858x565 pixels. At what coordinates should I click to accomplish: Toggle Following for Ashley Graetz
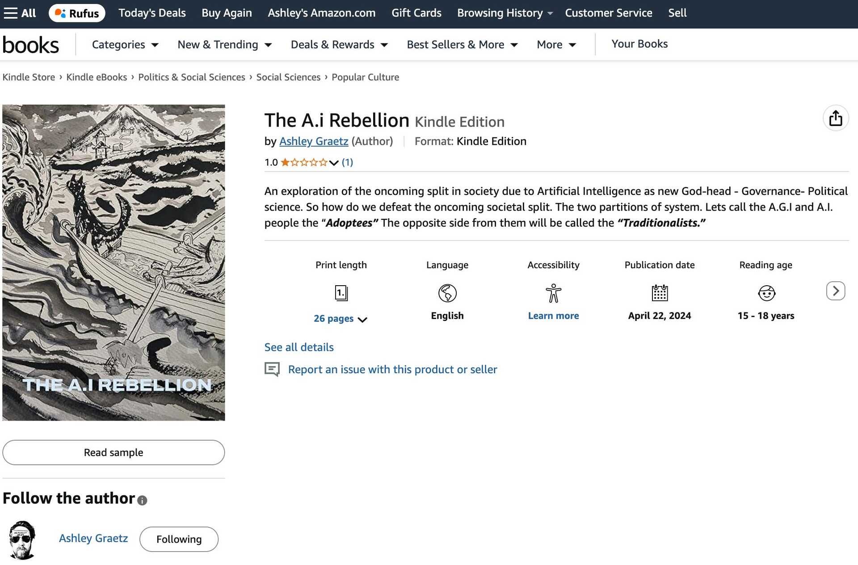(178, 539)
